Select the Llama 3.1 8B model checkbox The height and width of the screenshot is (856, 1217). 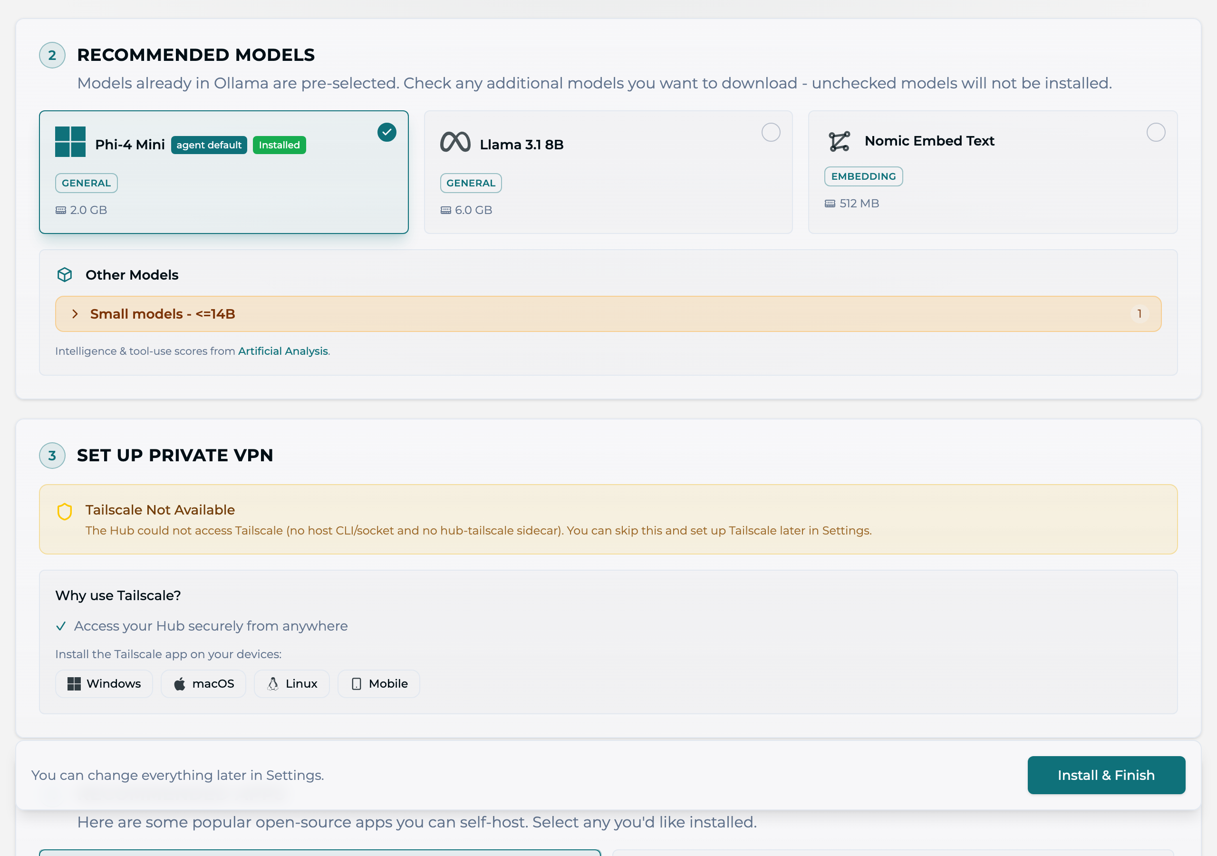771,132
